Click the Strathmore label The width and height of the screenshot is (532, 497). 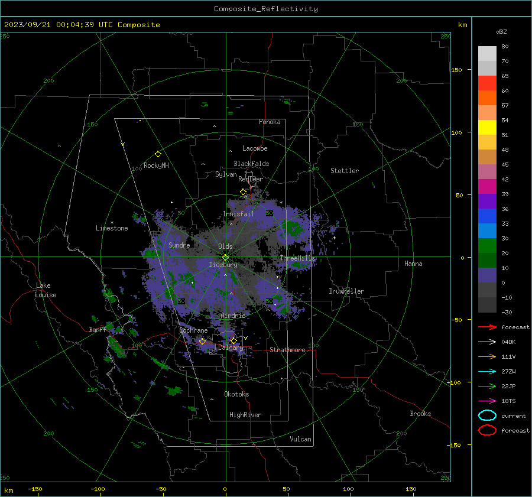tap(287, 350)
